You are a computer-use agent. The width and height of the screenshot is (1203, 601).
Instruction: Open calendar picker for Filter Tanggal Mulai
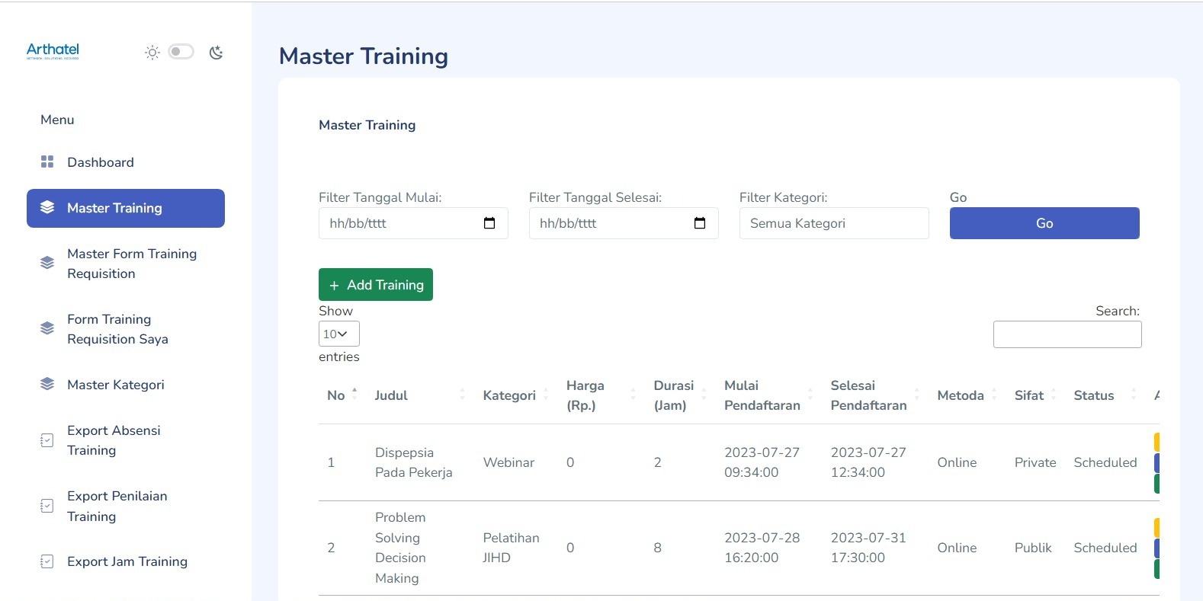(489, 223)
